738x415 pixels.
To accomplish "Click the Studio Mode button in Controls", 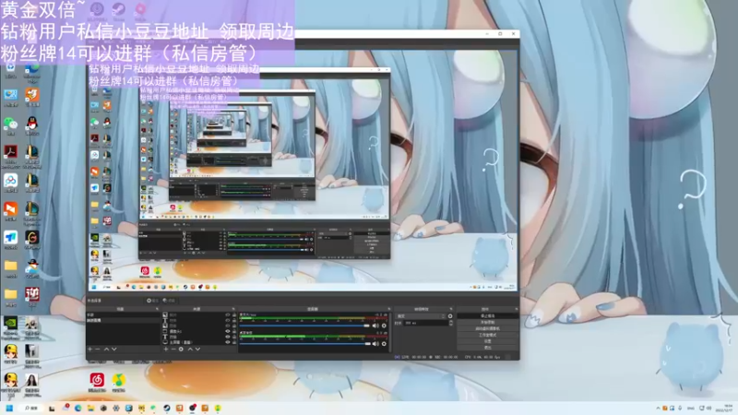I will pos(488,335).
